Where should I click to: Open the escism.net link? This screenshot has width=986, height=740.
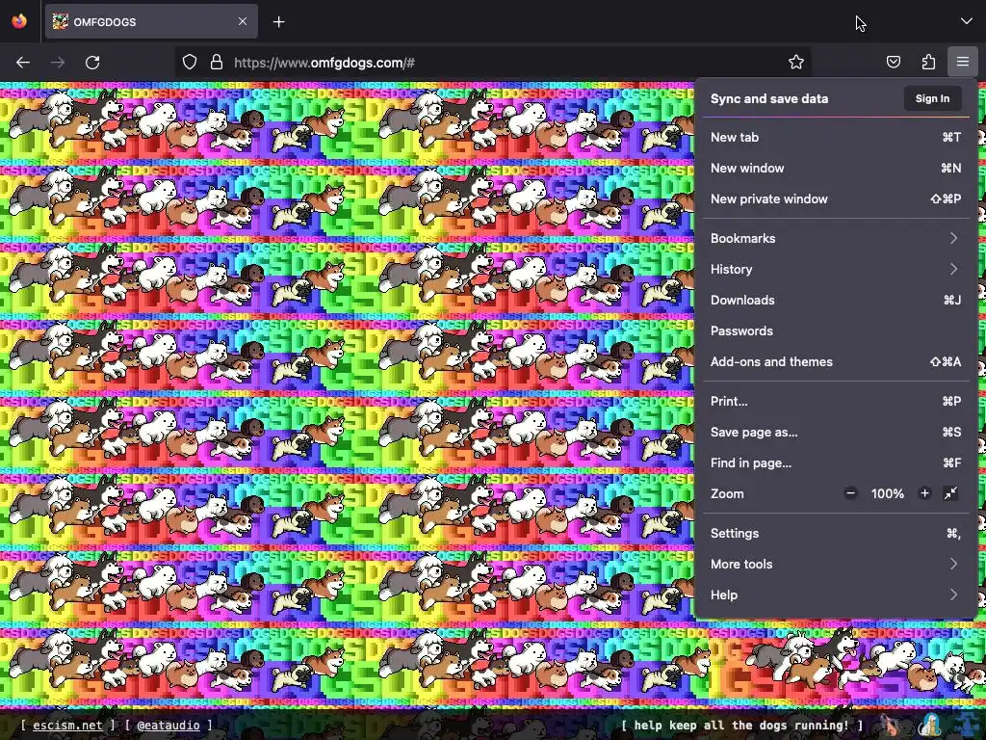[67, 725]
